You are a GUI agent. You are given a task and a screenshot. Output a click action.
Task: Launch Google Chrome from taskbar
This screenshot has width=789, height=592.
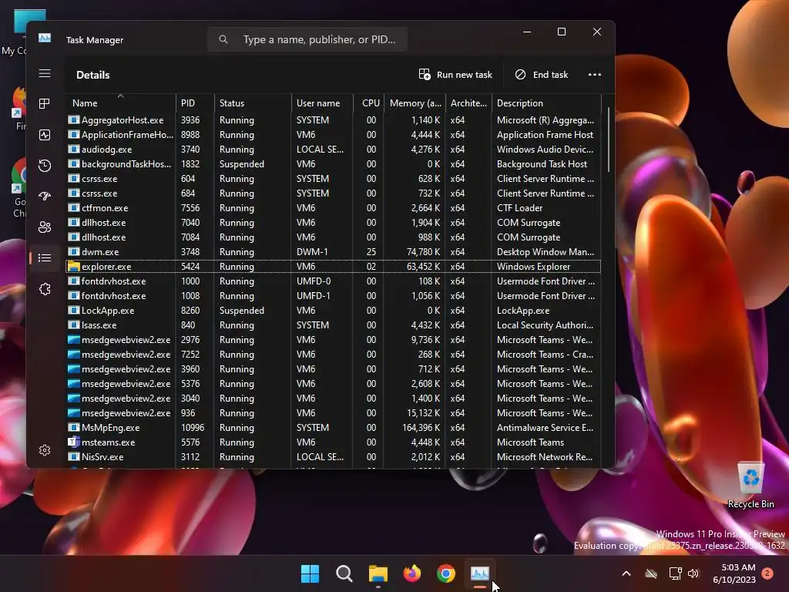click(x=446, y=573)
